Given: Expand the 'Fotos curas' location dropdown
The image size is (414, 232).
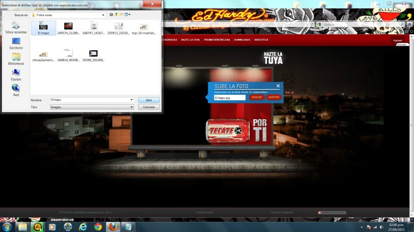Looking at the screenshot, I should click(103, 15).
